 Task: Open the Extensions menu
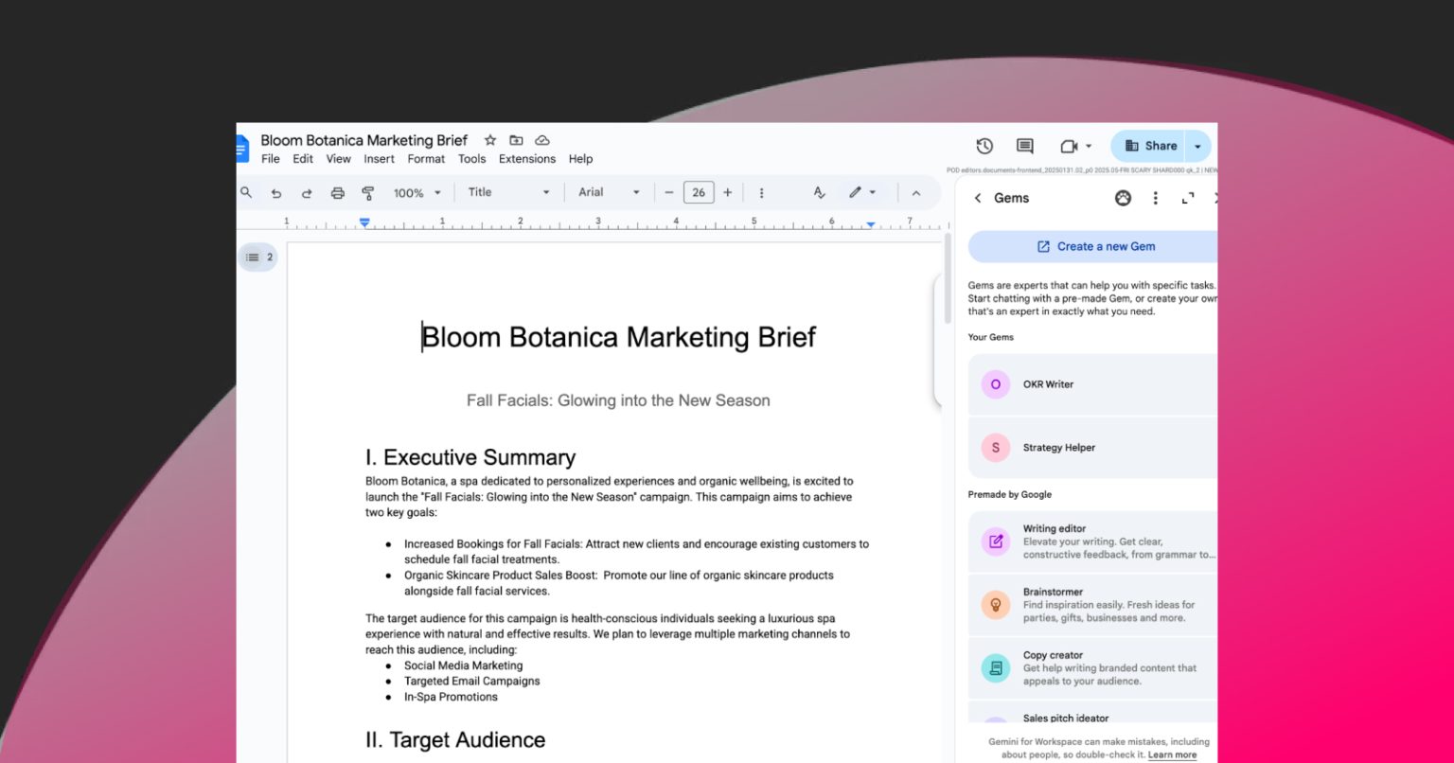(527, 159)
